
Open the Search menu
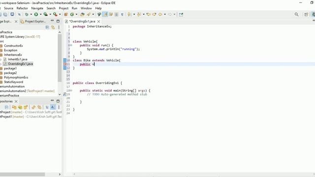(51, 8)
